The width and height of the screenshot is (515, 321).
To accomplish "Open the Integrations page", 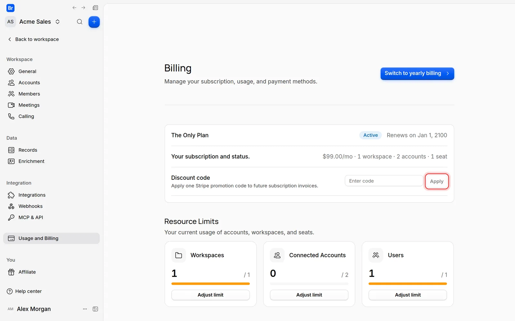I will click(x=51, y=195).
